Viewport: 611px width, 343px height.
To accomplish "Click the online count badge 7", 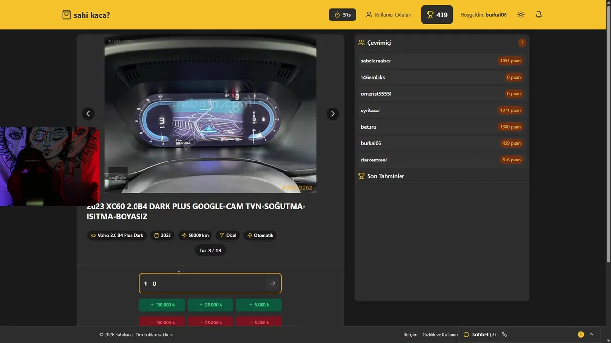I will (x=522, y=43).
